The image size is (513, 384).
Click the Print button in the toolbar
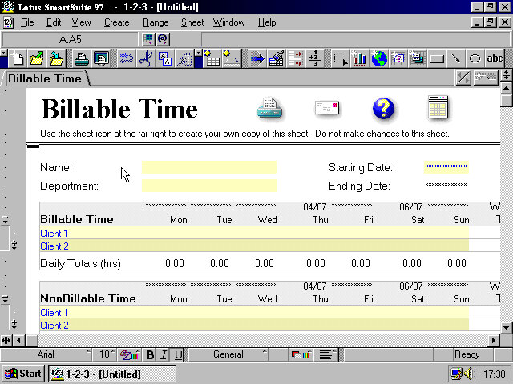coord(82,58)
